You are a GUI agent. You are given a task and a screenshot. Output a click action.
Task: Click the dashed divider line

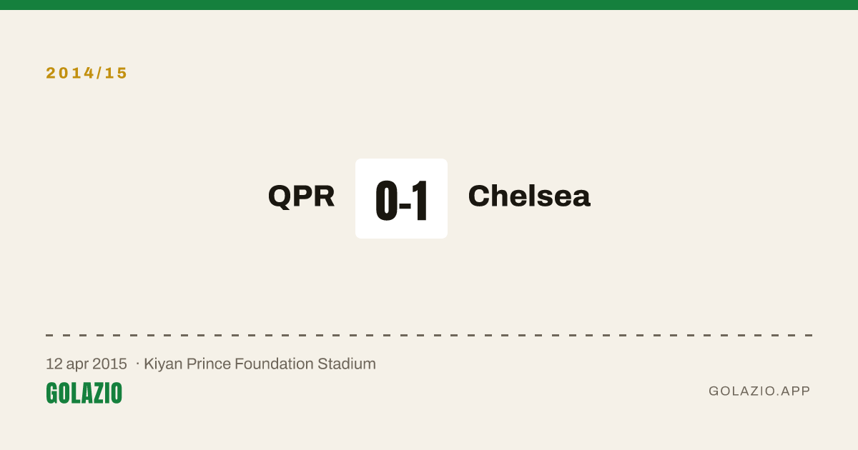[x=429, y=335]
